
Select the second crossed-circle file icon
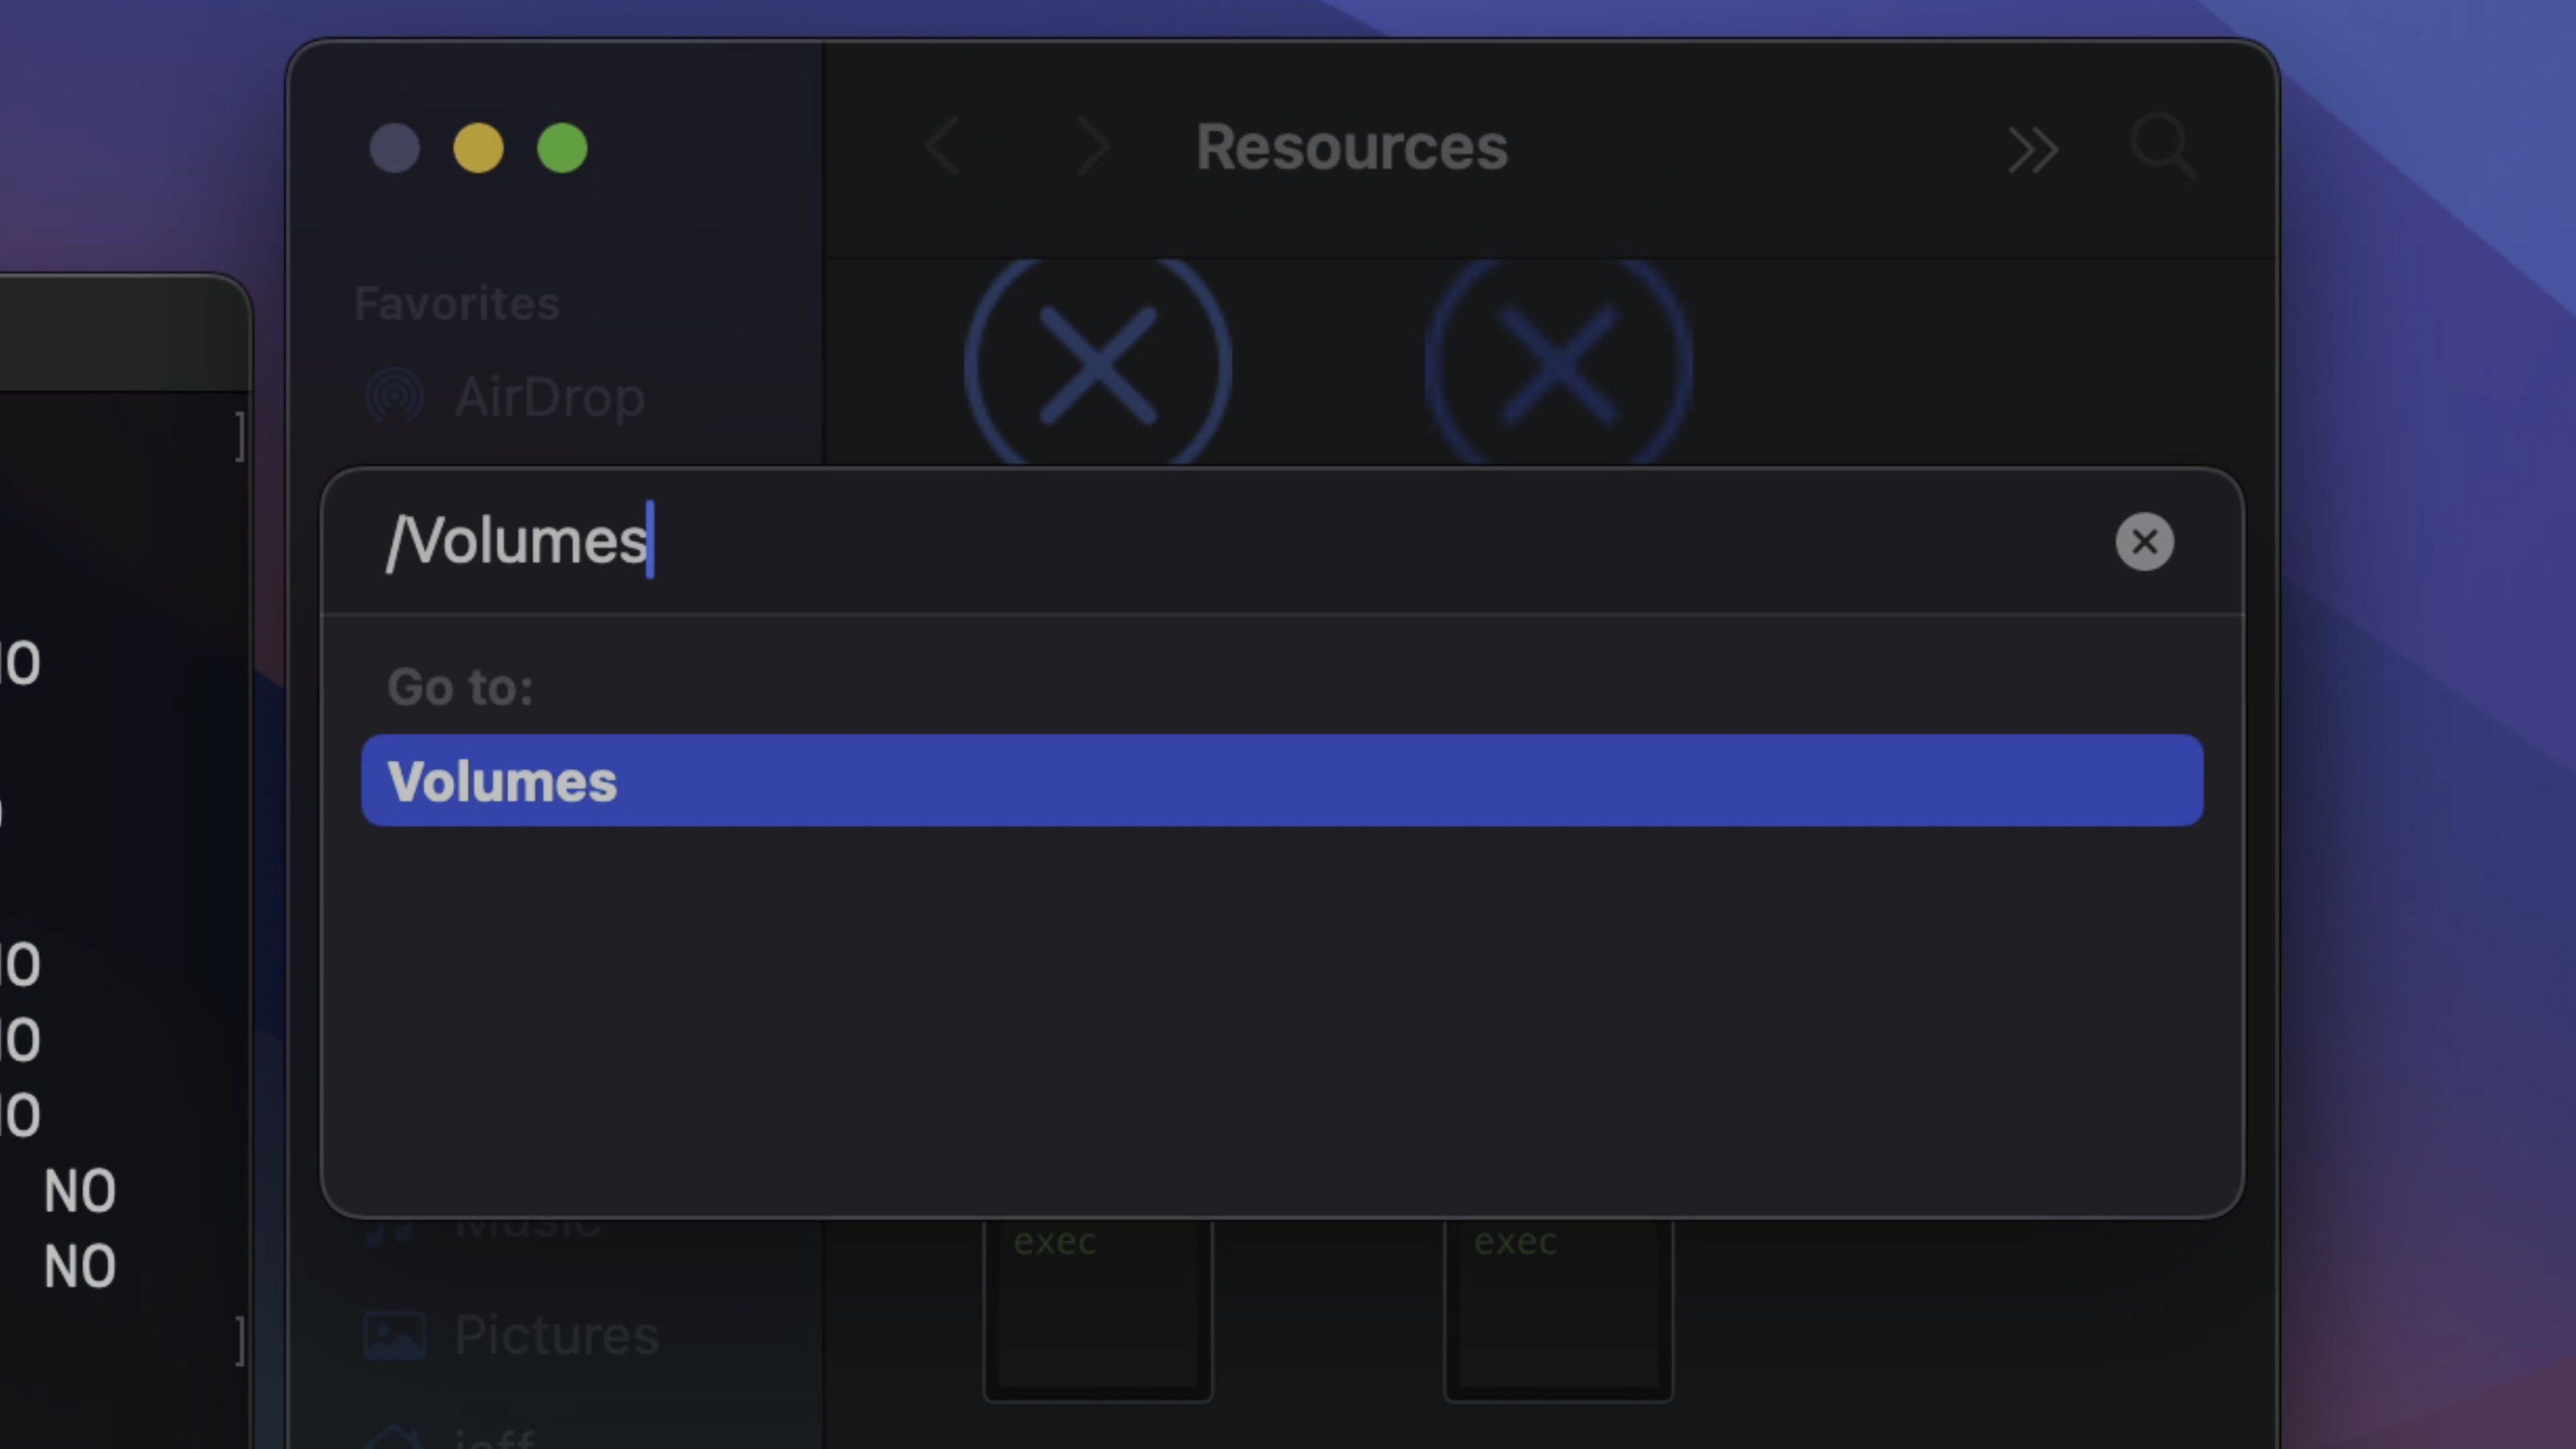(1558, 363)
